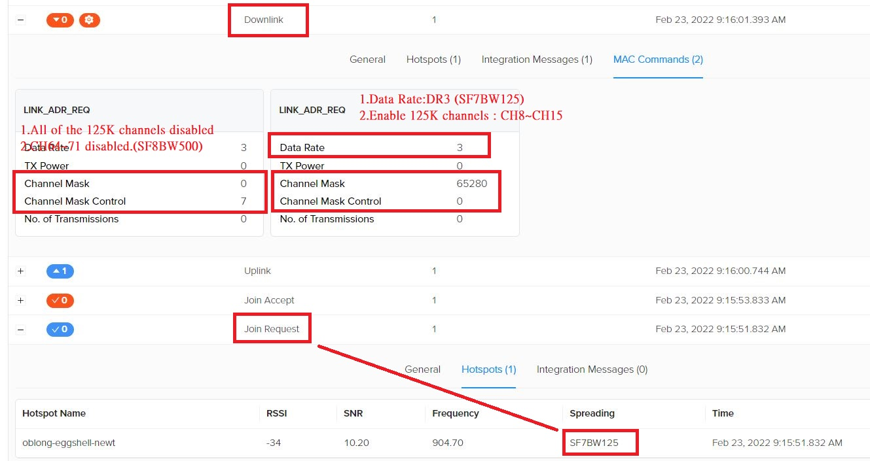
Task: Click the blue checkmark badge on Join Request row
Action: [60, 329]
